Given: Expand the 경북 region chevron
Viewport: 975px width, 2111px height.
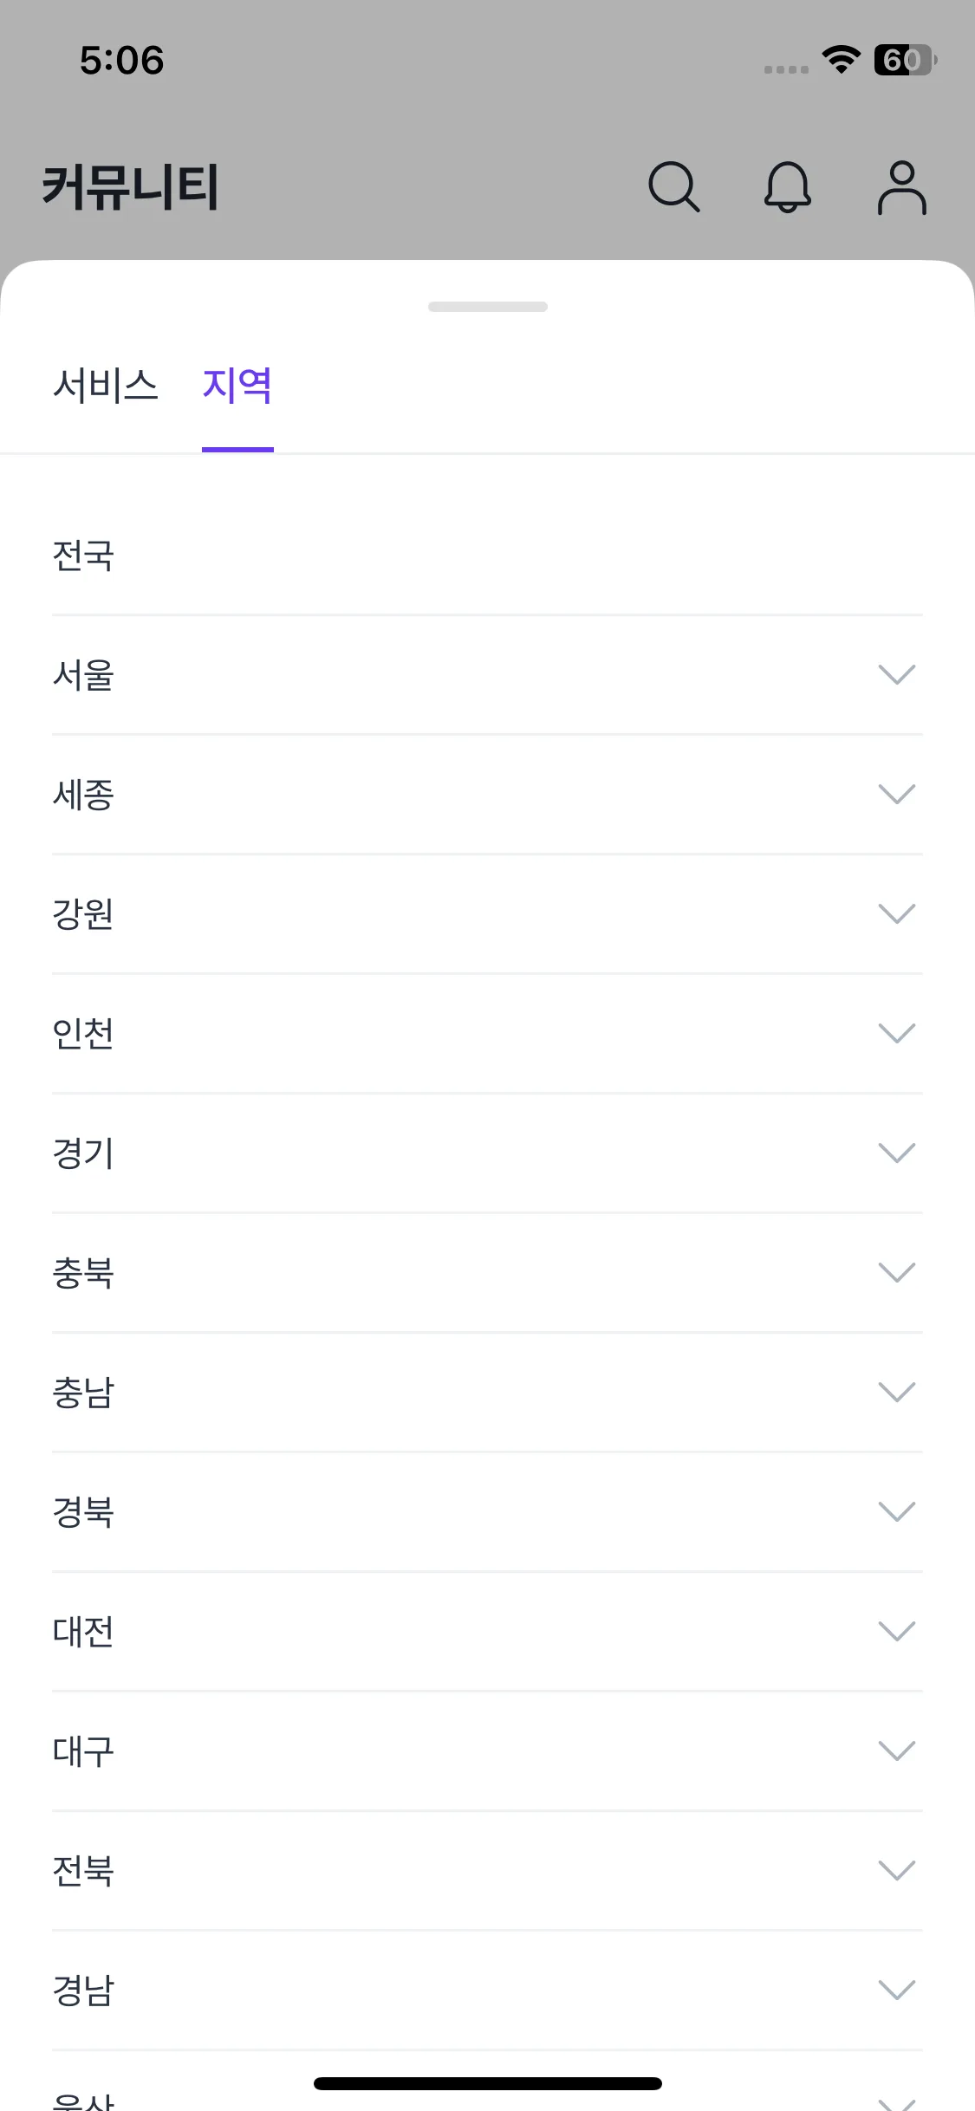Looking at the screenshot, I should pos(896,1511).
